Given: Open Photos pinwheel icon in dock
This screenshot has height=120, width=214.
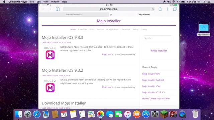Looking at the screenshot, I should 100,114.
